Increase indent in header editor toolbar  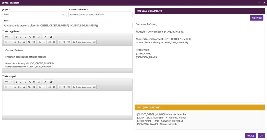[x=64, y=42]
